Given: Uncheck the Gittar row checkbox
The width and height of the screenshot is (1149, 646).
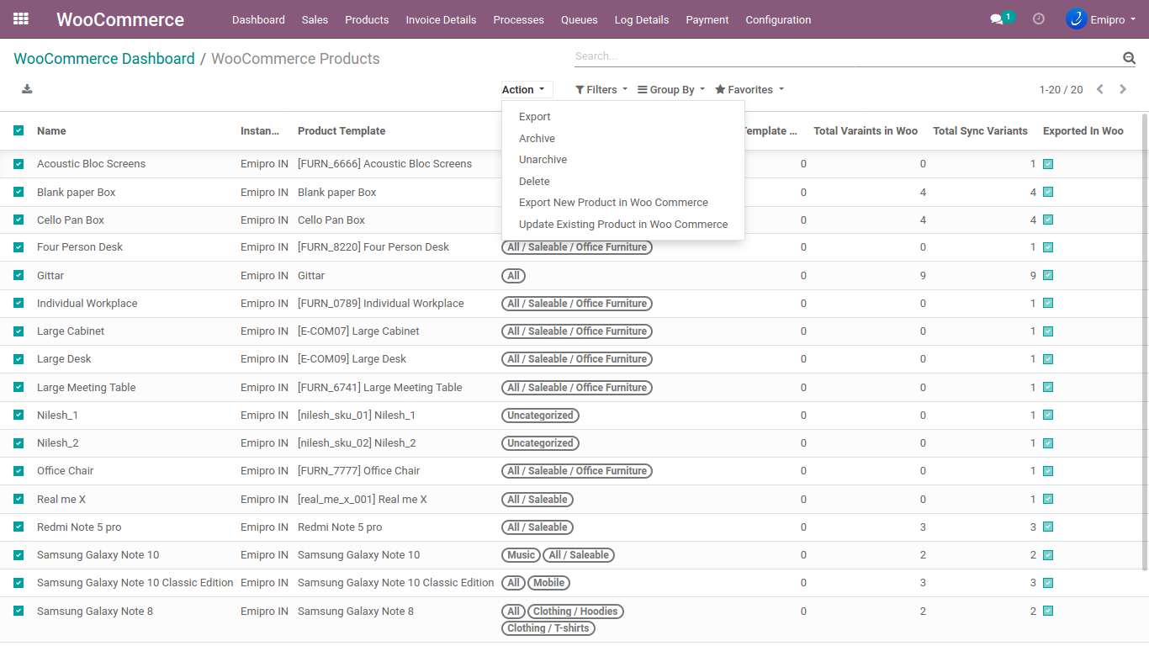Looking at the screenshot, I should pyautogui.click(x=19, y=275).
